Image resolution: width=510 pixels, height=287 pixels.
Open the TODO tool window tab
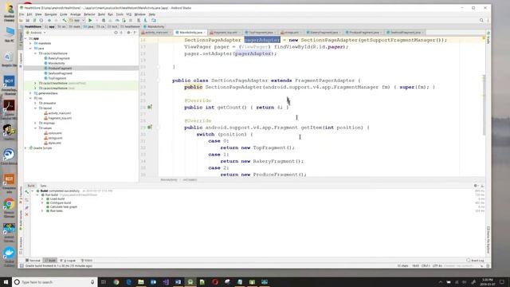click(87, 261)
